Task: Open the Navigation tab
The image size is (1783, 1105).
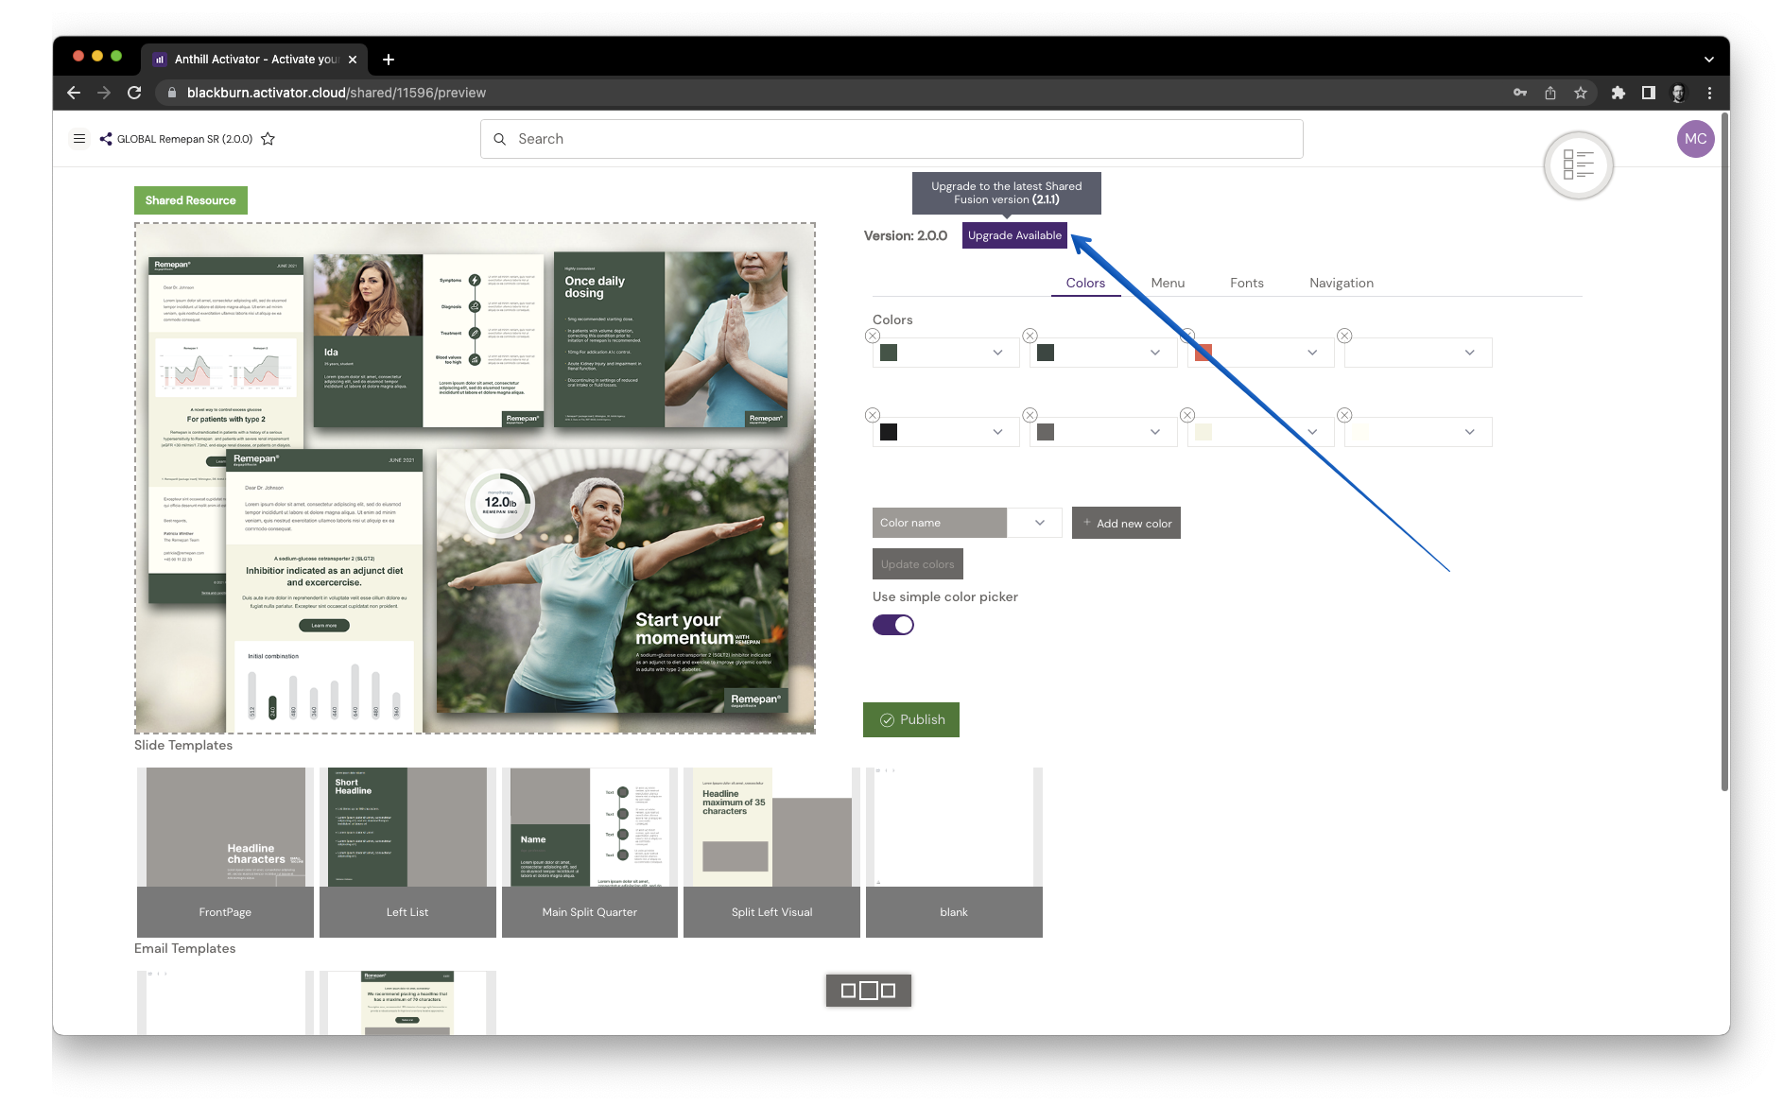Action: pyautogui.click(x=1342, y=283)
